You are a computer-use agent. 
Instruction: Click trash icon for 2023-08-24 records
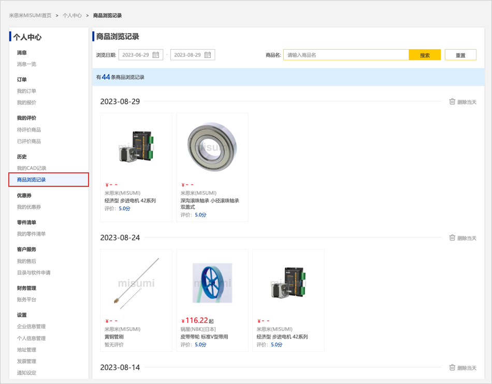click(x=452, y=238)
